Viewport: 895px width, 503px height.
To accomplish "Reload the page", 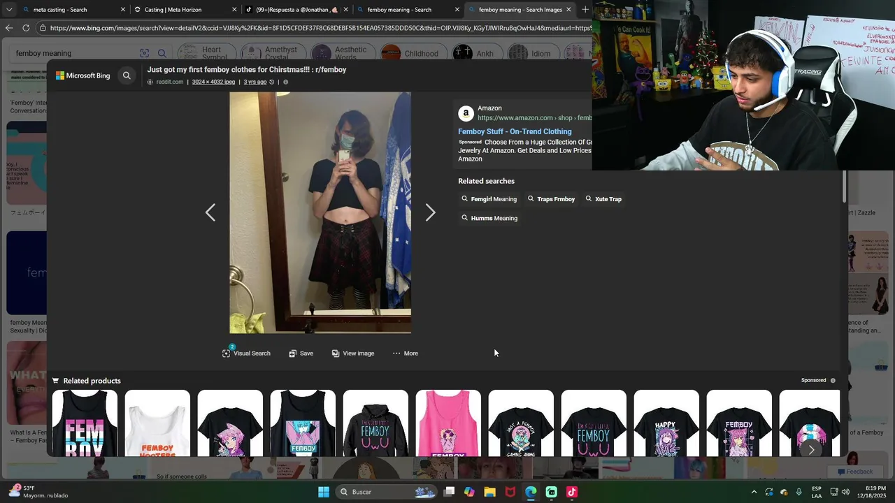I will click(26, 28).
